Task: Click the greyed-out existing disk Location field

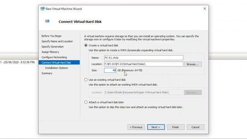Action: tap(144, 92)
